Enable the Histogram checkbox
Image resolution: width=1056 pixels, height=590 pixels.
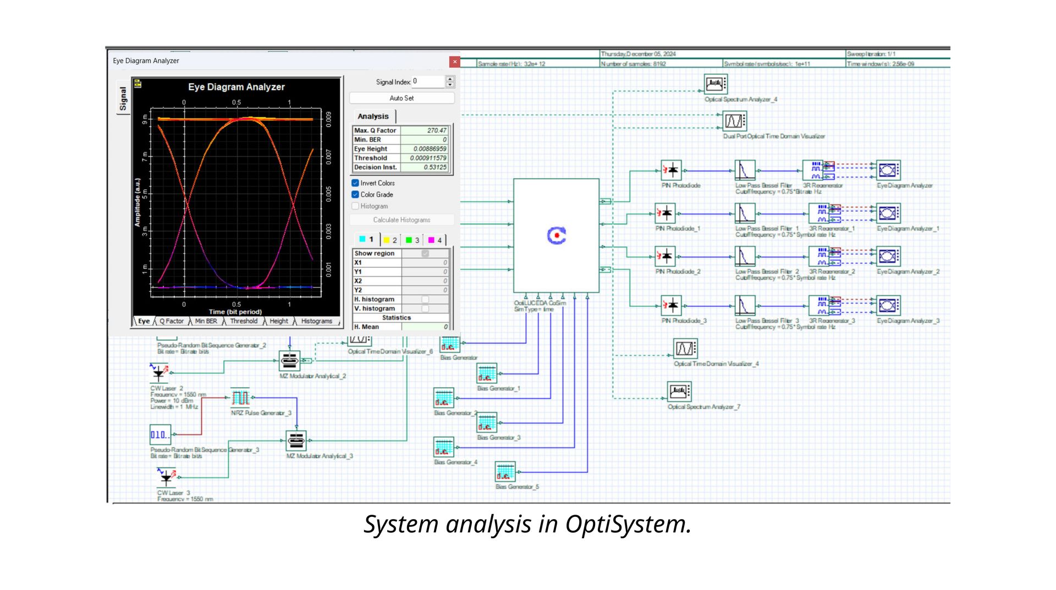(355, 206)
